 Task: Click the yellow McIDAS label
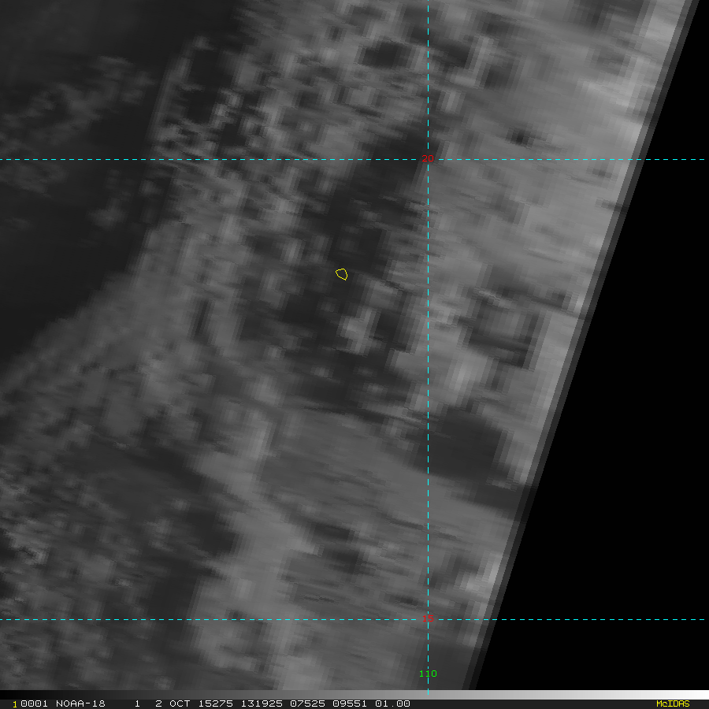[672, 703]
